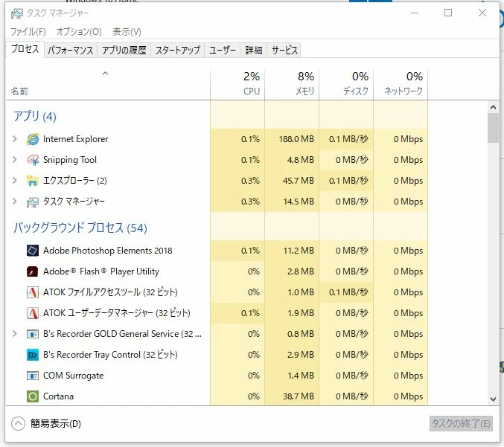
Task: Select the プロセス tab
Action: click(25, 49)
